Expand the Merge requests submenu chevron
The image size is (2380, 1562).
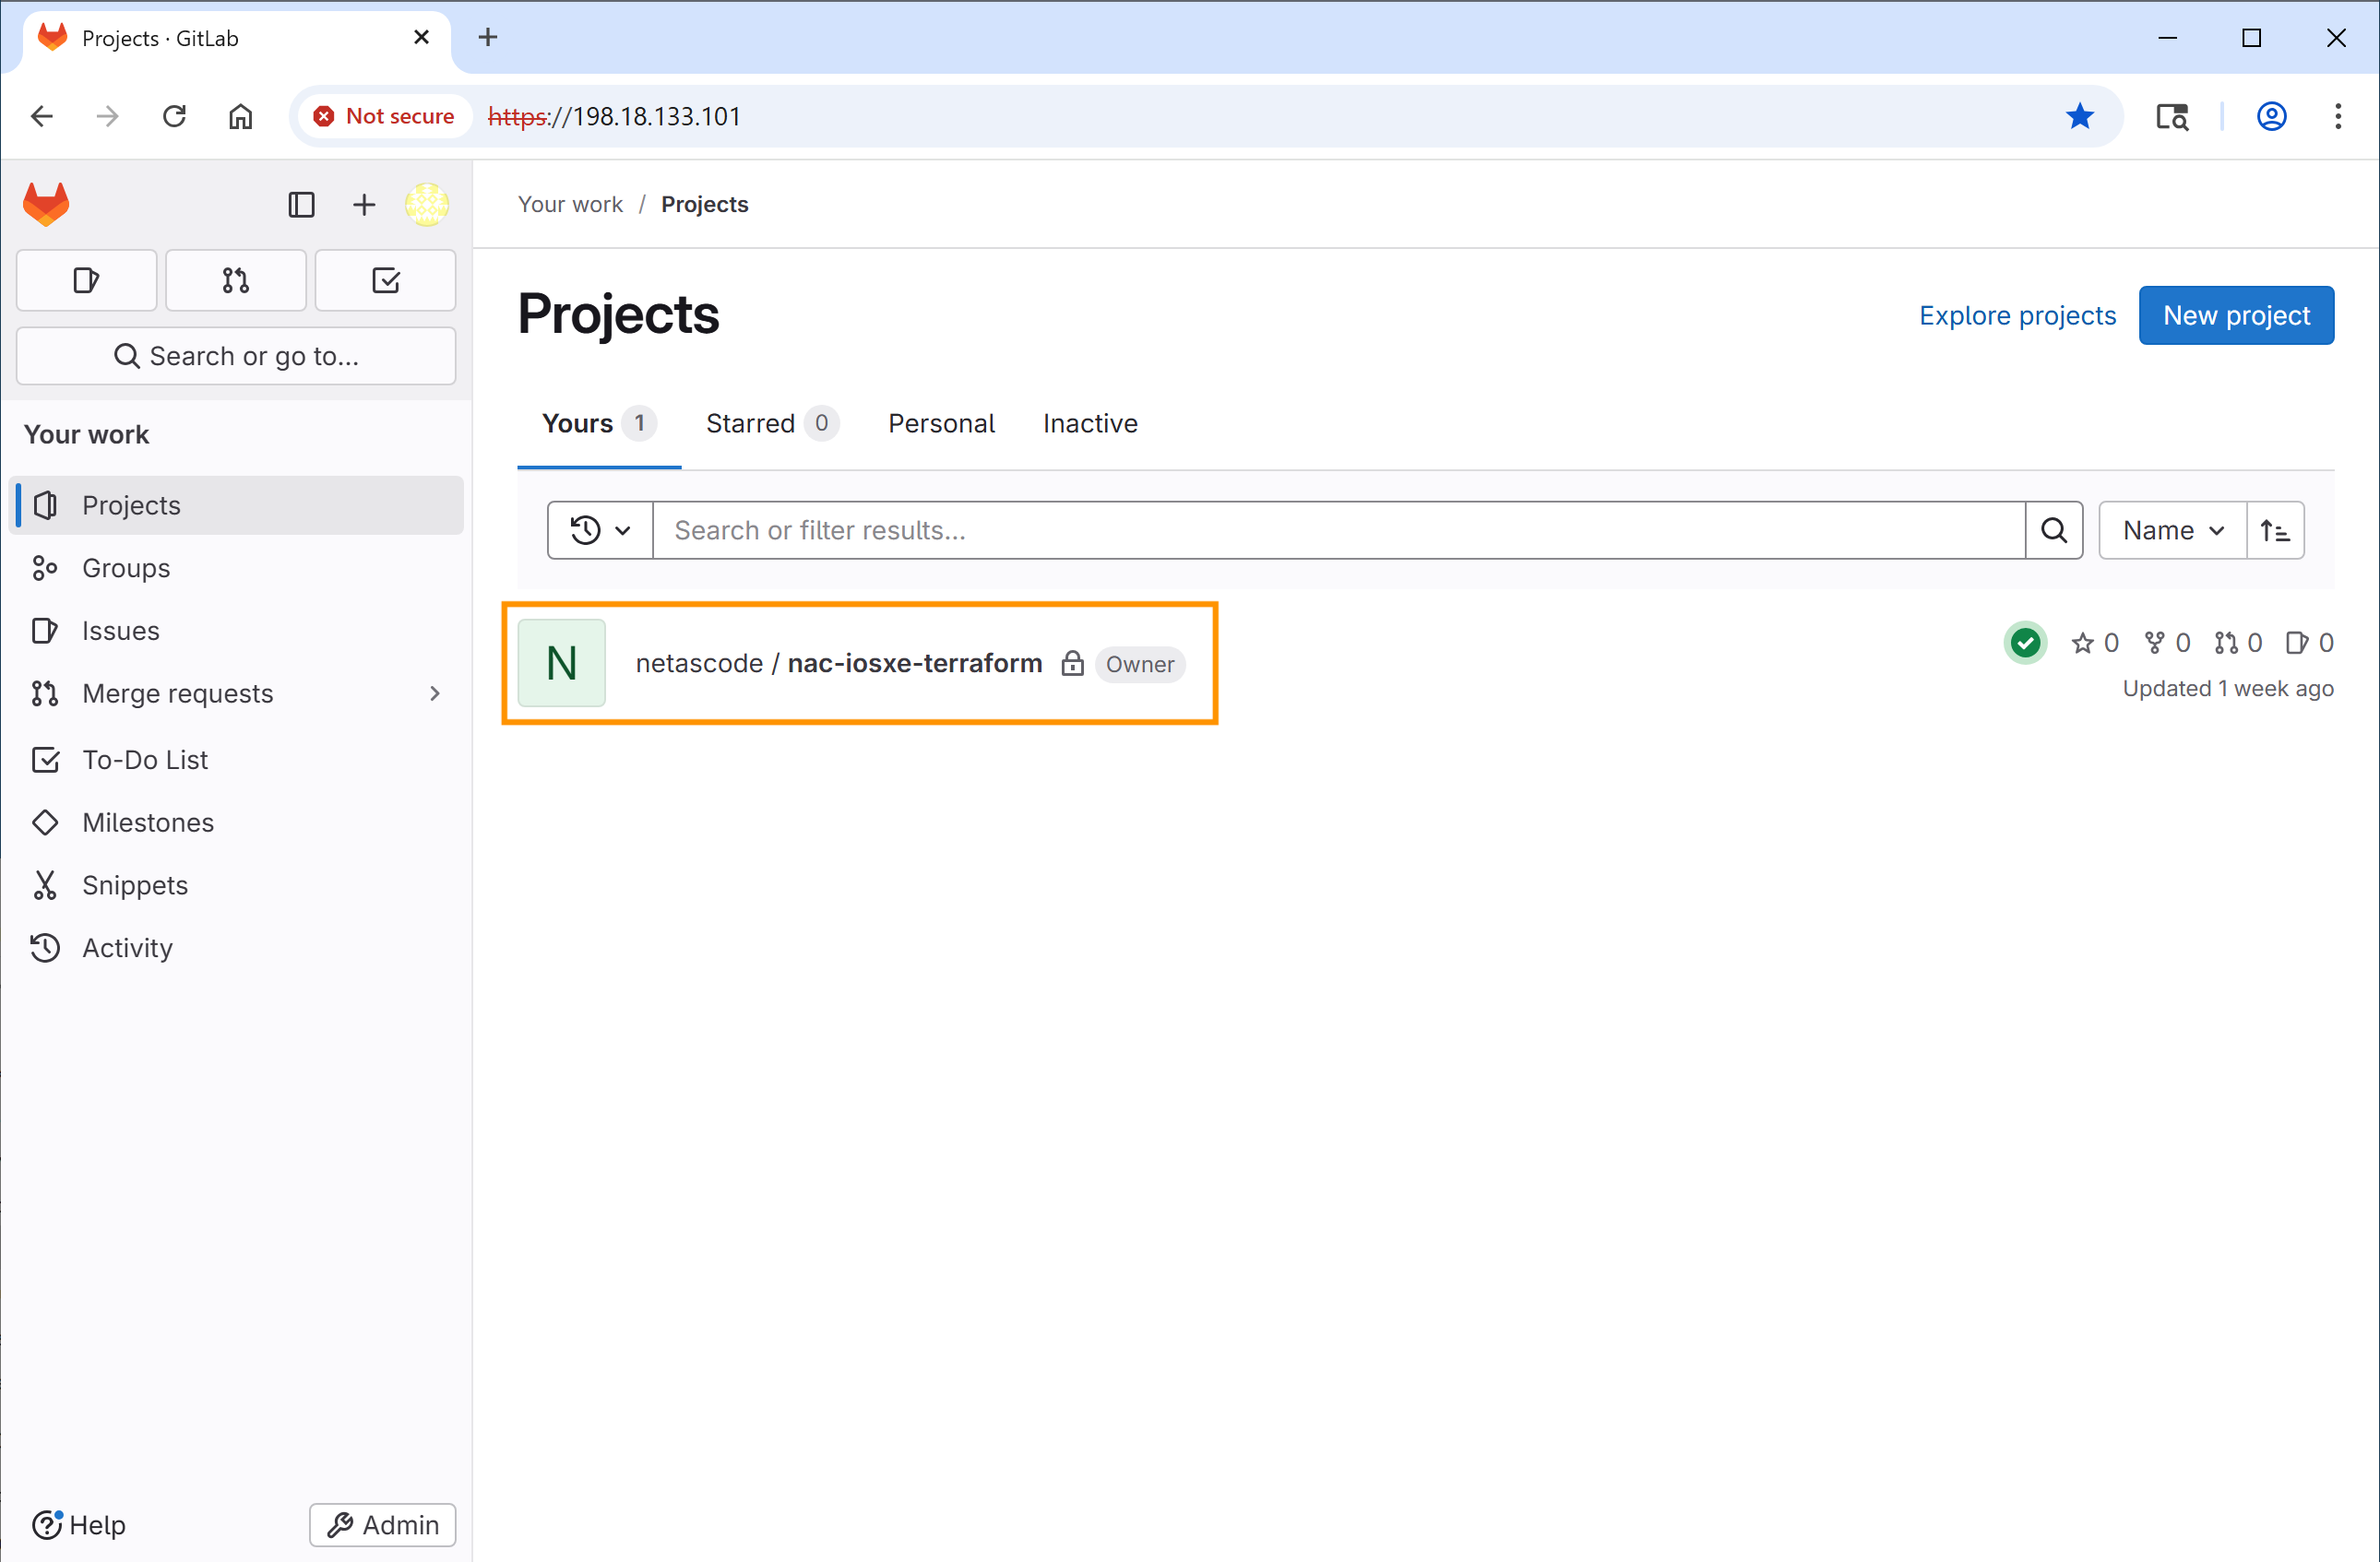coord(435,693)
